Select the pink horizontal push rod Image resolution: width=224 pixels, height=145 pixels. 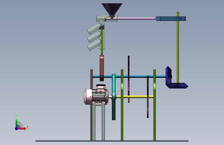[136, 18]
